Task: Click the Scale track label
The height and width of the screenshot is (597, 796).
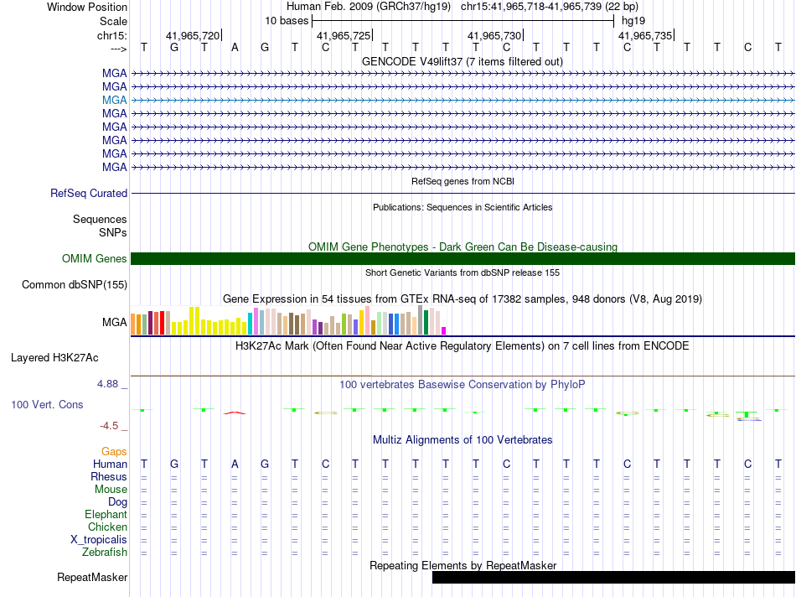Action: (x=113, y=21)
